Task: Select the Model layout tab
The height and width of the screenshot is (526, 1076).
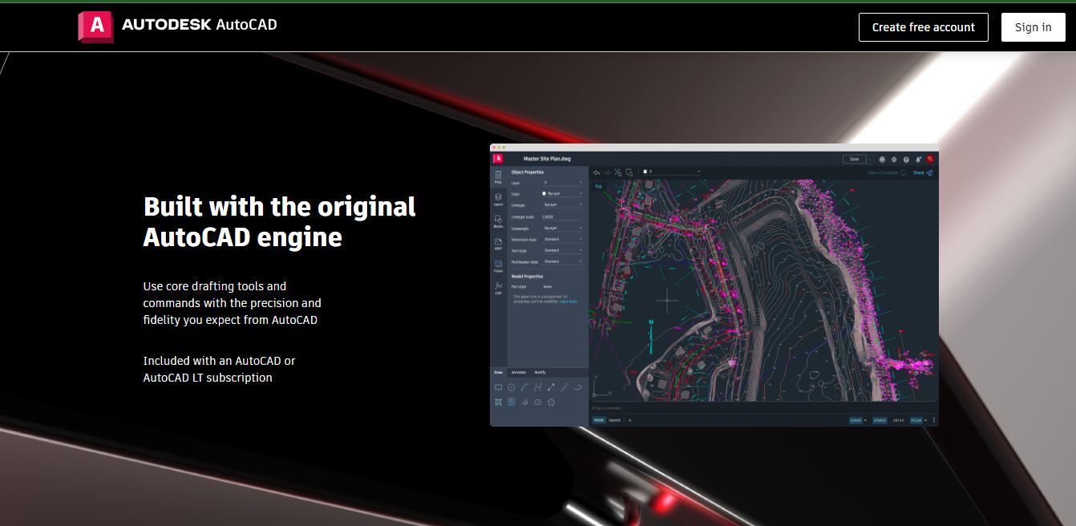Action: click(599, 420)
